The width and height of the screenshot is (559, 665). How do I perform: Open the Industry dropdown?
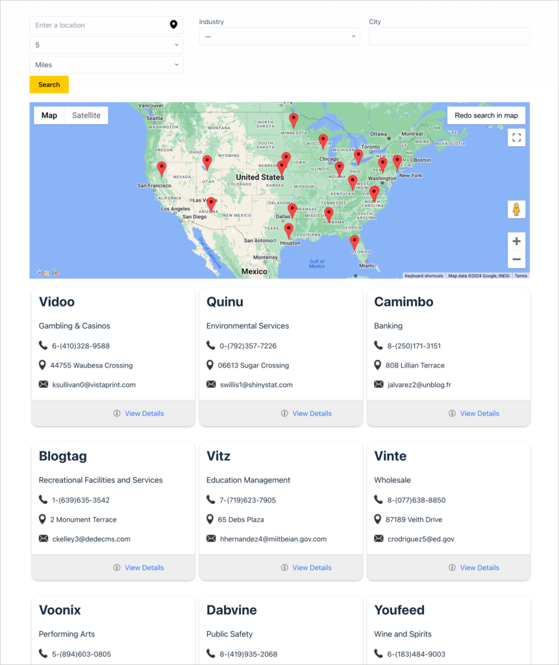[x=279, y=36]
